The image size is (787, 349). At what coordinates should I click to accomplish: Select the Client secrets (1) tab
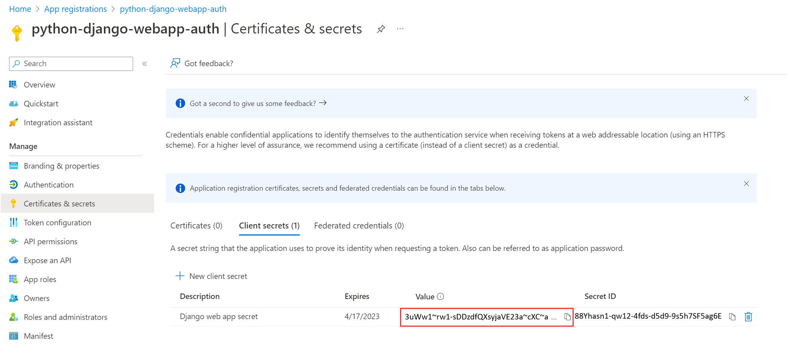269,226
